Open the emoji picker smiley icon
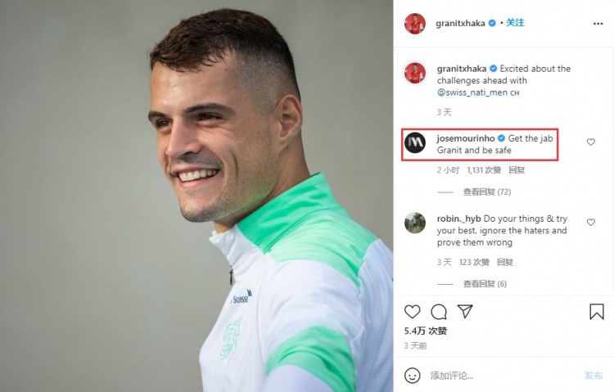 pos(412,376)
